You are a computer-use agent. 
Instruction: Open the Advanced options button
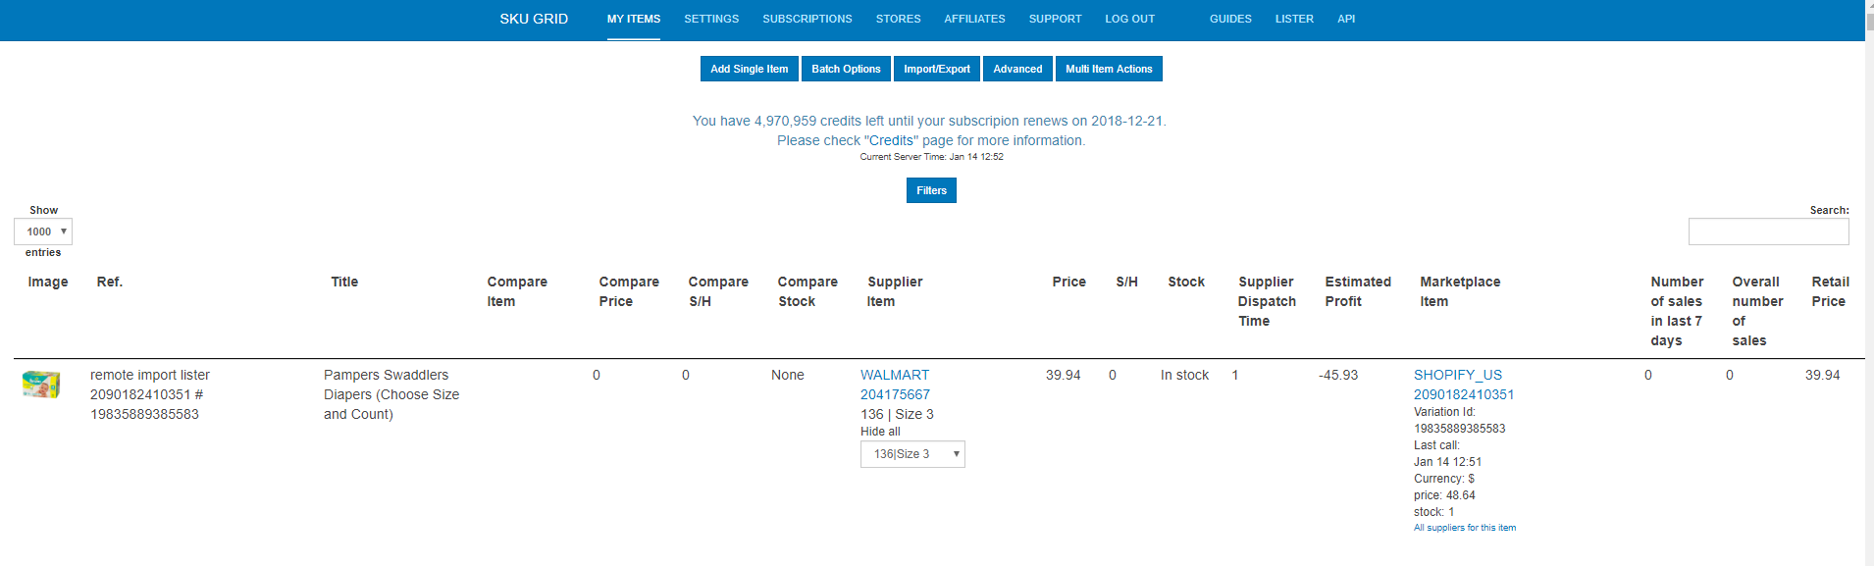pyautogui.click(x=1017, y=69)
